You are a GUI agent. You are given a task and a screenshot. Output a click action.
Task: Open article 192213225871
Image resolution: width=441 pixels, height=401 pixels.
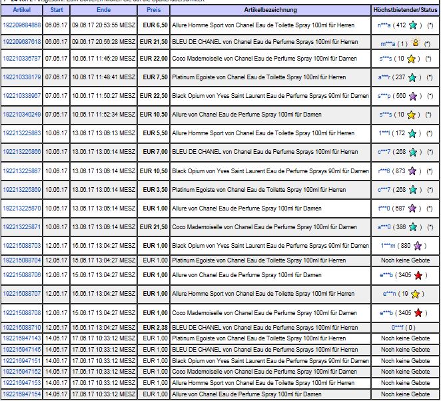[22, 227]
